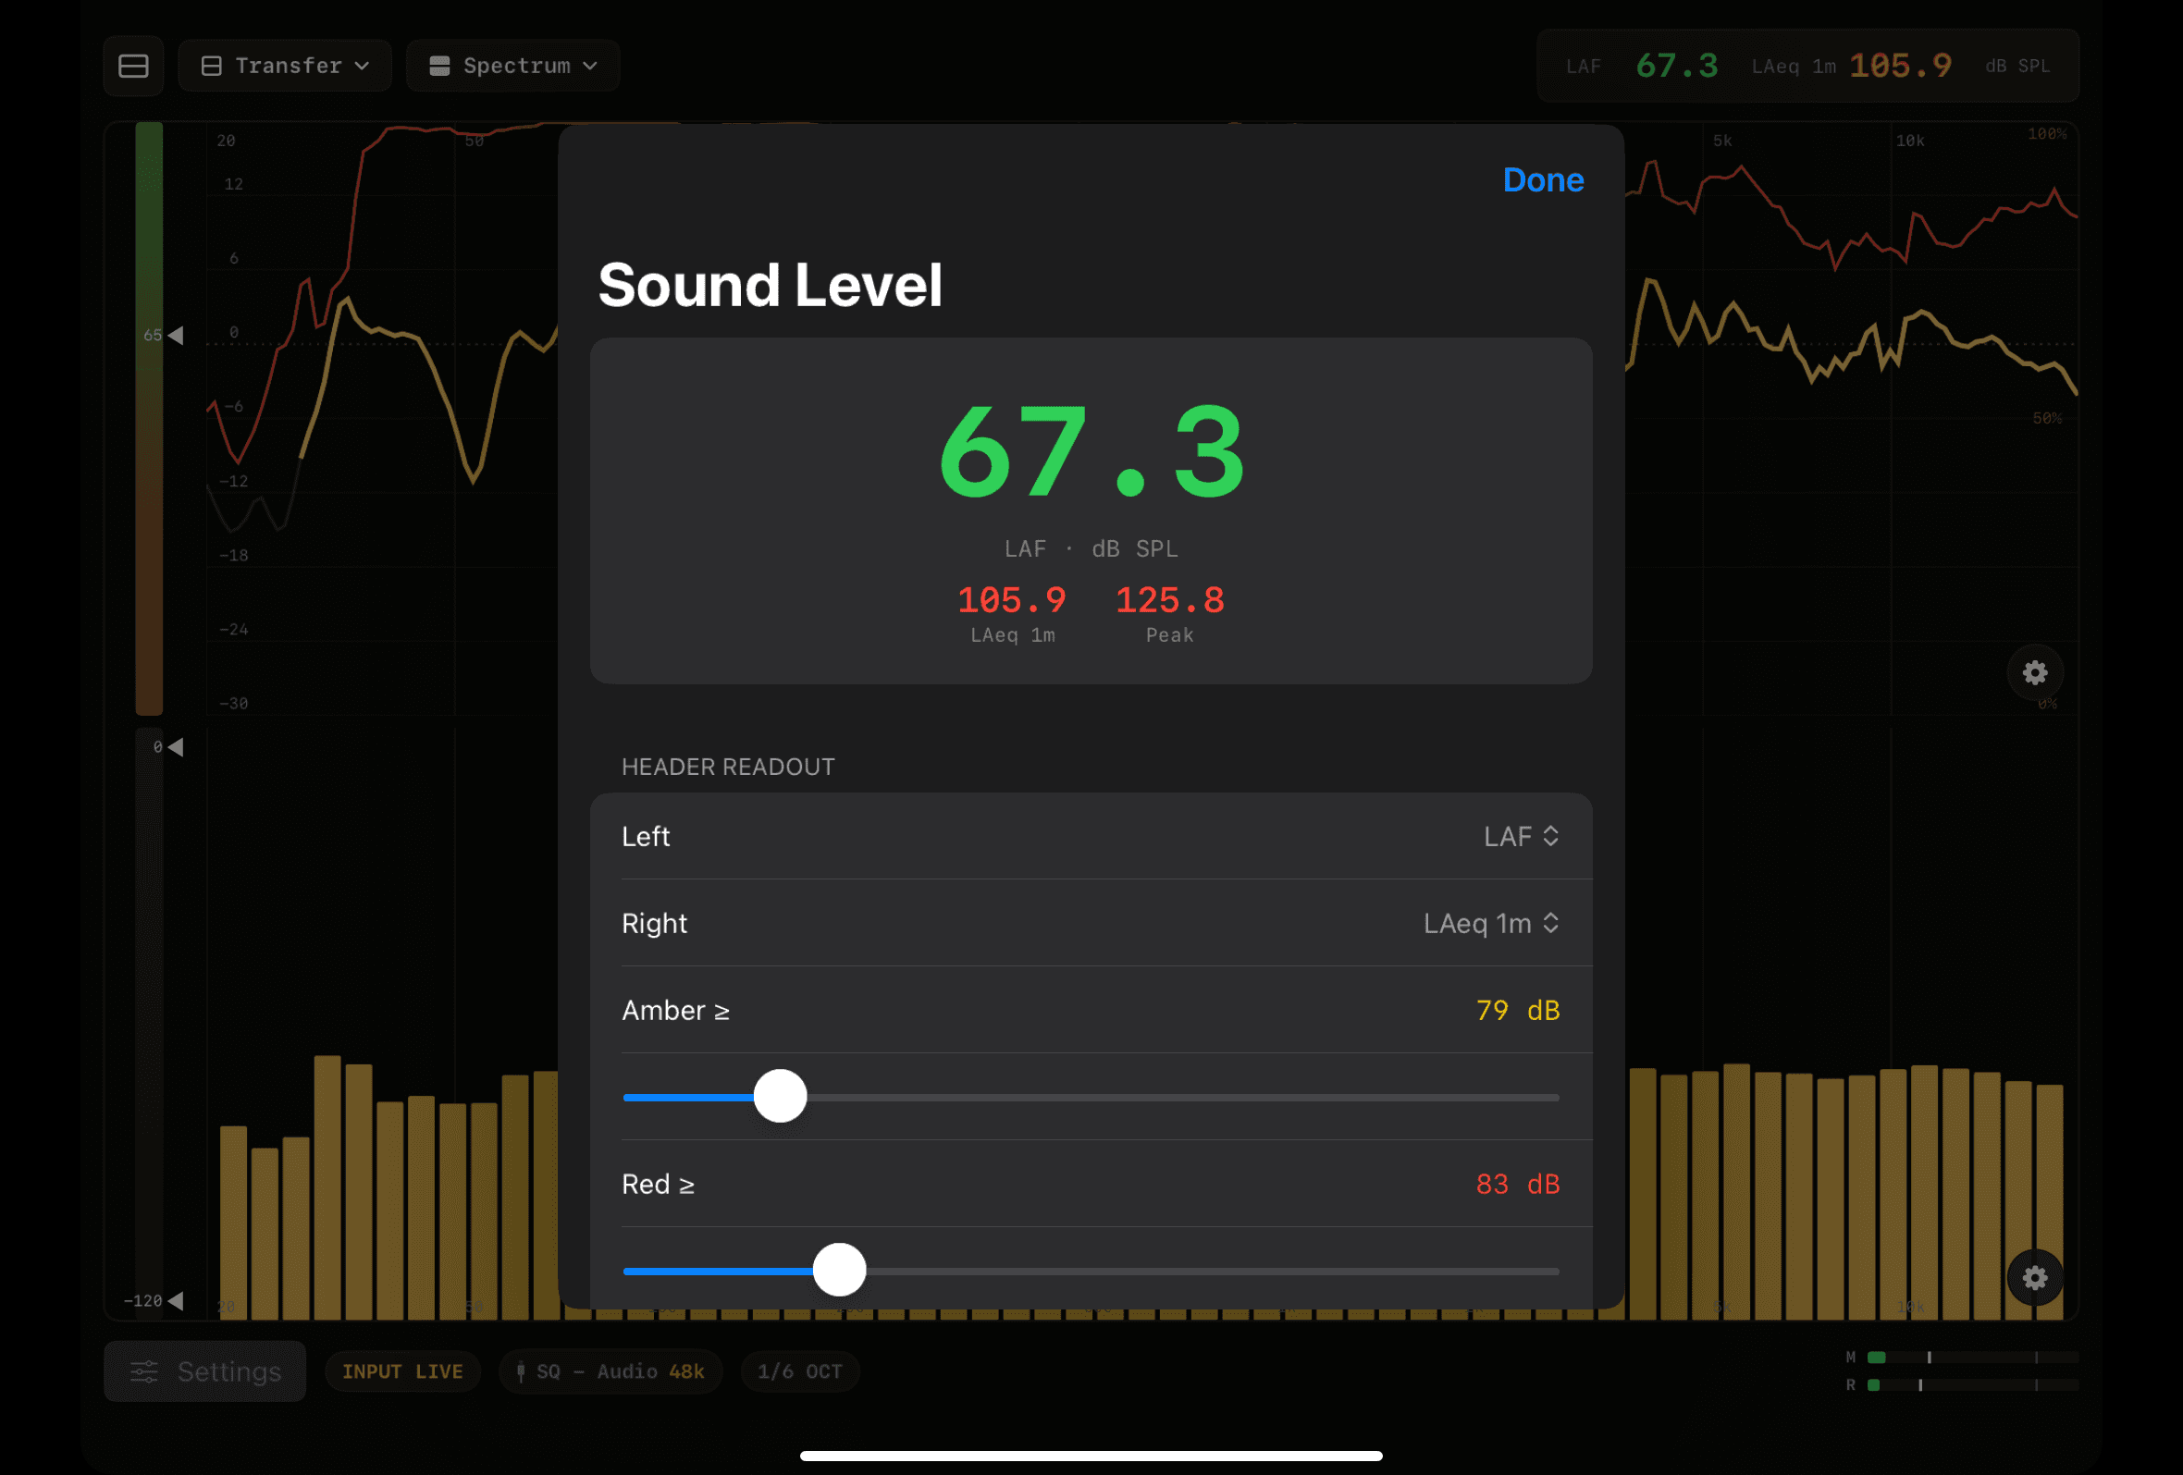Open the Left readout LAF picker

point(1521,837)
